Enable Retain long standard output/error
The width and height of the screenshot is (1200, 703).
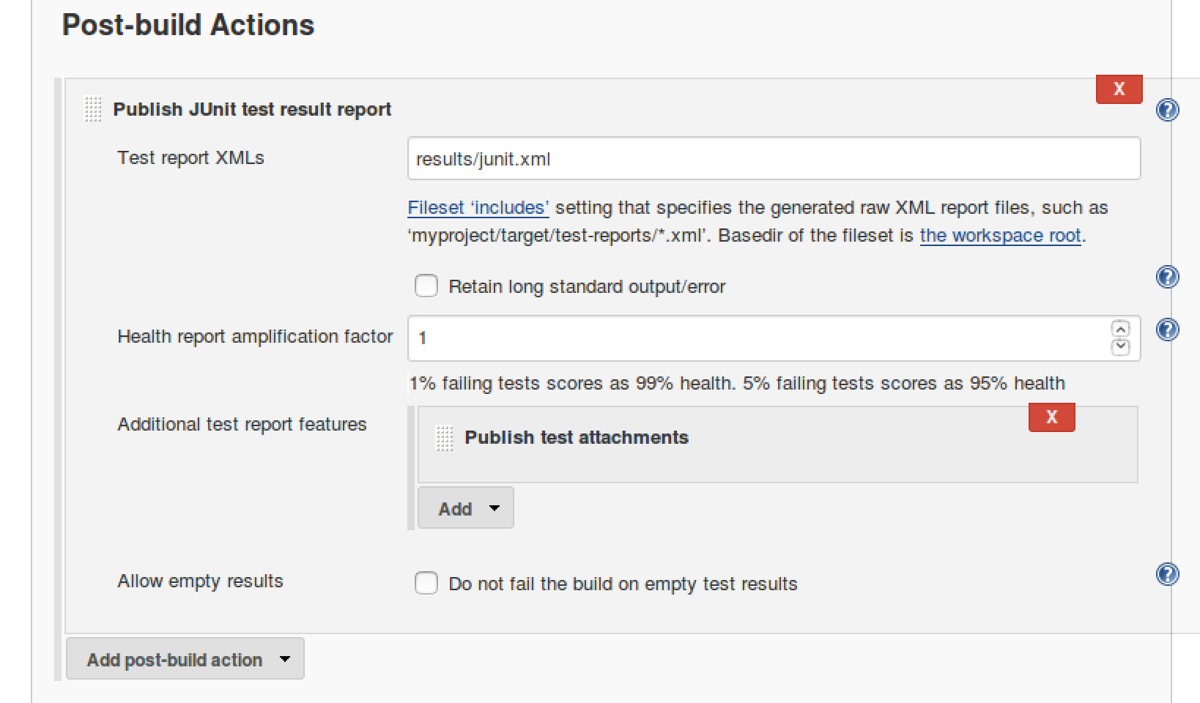click(426, 286)
